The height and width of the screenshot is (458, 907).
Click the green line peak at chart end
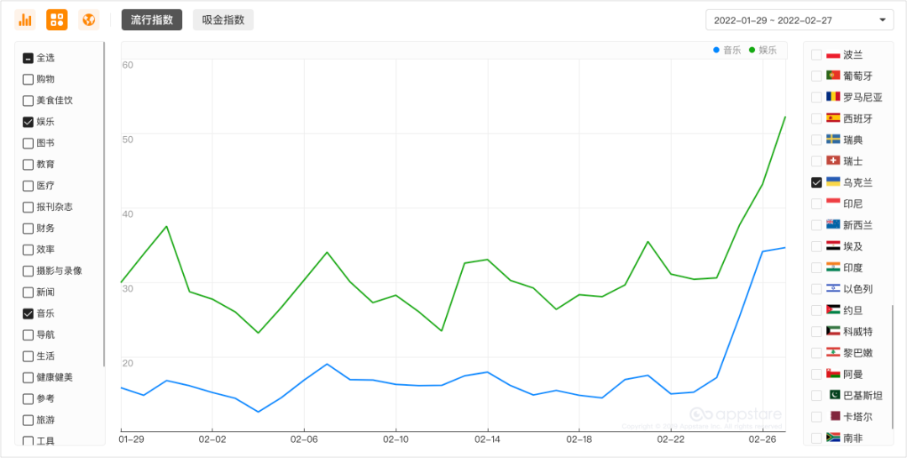click(784, 117)
